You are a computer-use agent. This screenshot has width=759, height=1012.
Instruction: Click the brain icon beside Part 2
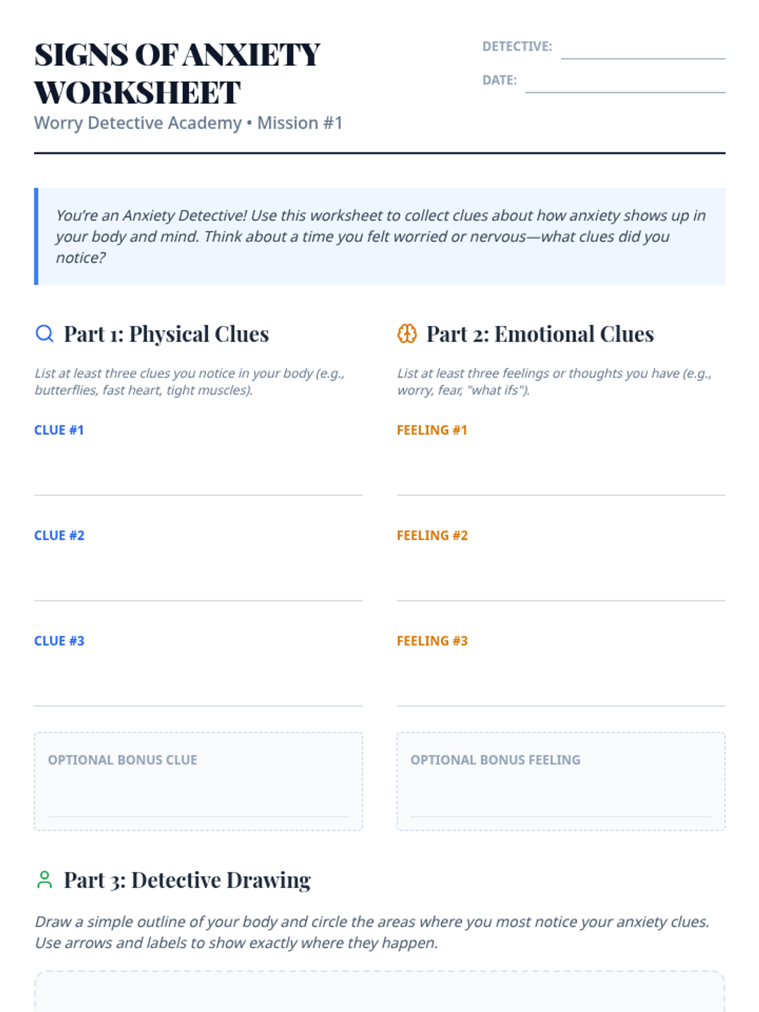407,333
